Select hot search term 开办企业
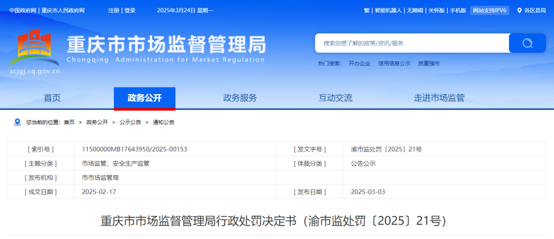The width and height of the screenshot is (554, 239). (360, 63)
